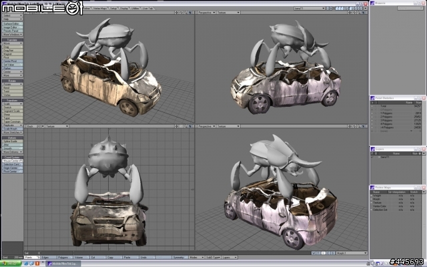Select the Pivot tool
Screen dimensions: 427x267
pyautogui.click(x=13, y=57)
